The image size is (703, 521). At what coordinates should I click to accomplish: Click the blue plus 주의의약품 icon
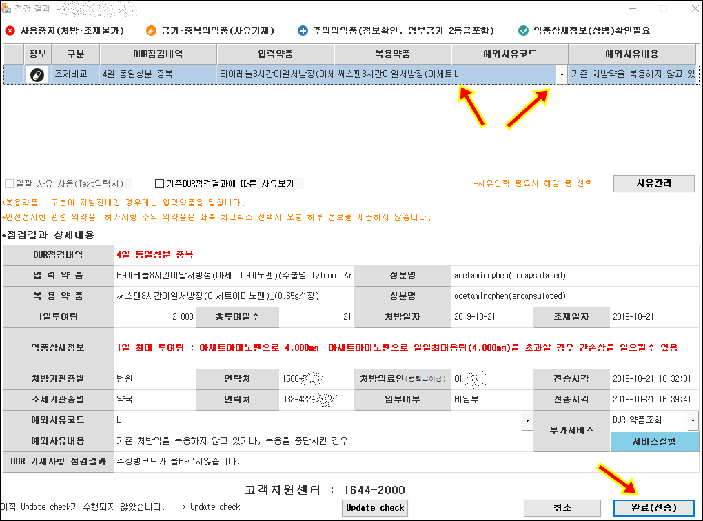coord(303,30)
